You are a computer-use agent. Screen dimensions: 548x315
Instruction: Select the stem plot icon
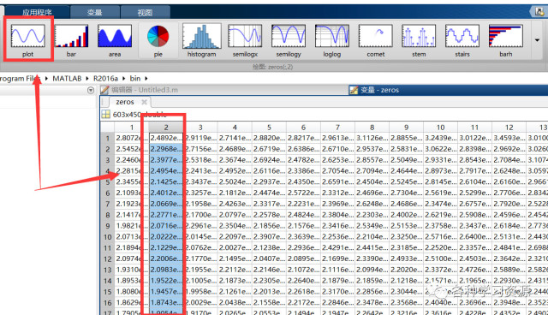(419, 39)
